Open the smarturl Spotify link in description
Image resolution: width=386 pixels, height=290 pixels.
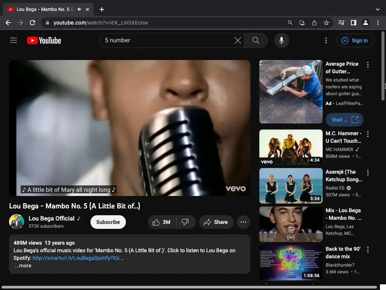(78, 258)
